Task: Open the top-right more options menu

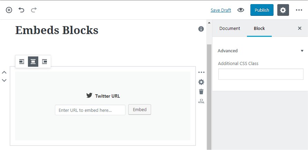Action: (299, 10)
